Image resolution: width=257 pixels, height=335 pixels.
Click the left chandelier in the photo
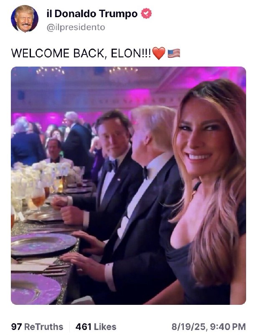point(50,70)
